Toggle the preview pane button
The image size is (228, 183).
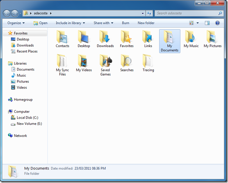(x=207, y=23)
